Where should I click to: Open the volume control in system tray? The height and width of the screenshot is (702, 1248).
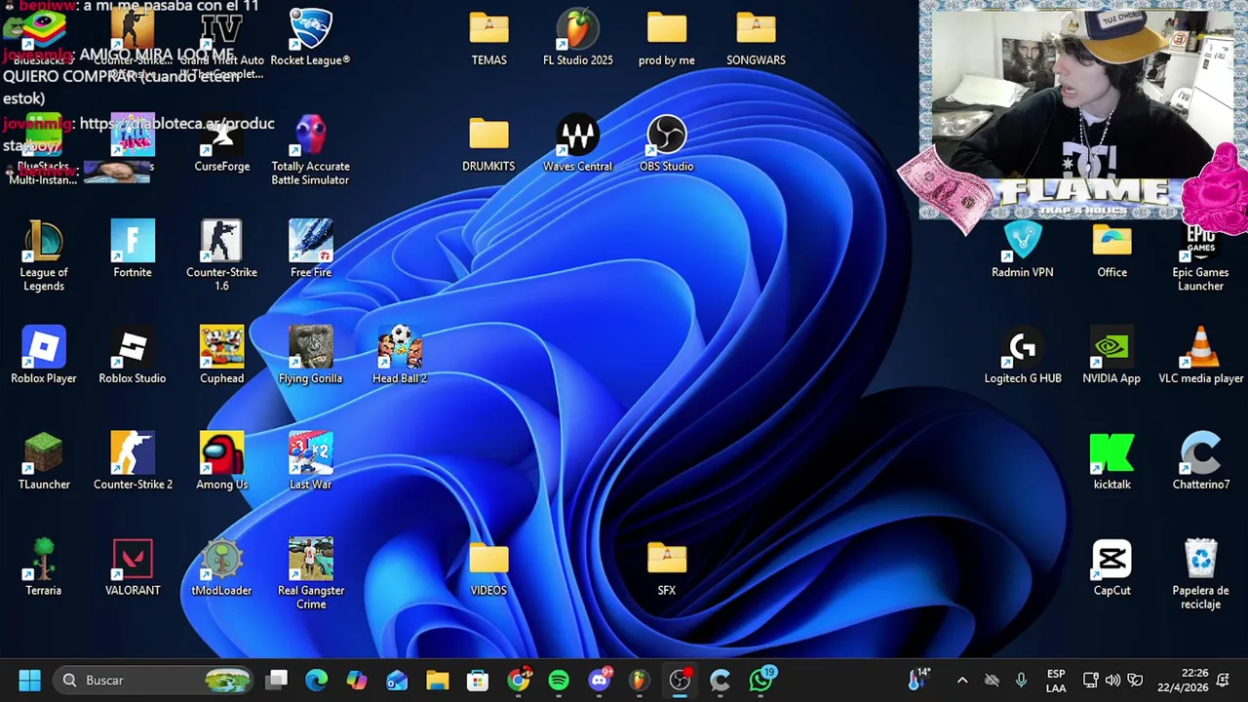click(1112, 680)
